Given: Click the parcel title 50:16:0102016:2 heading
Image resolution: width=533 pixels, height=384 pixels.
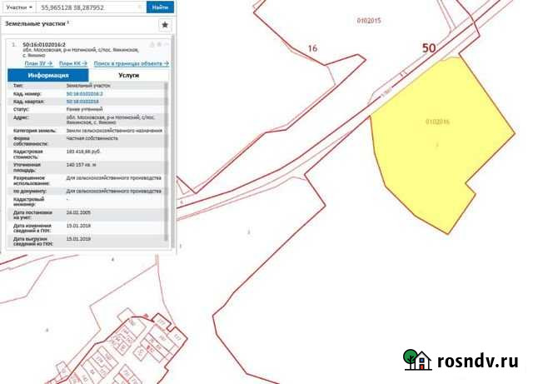Looking at the screenshot, I should [x=45, y=43].
